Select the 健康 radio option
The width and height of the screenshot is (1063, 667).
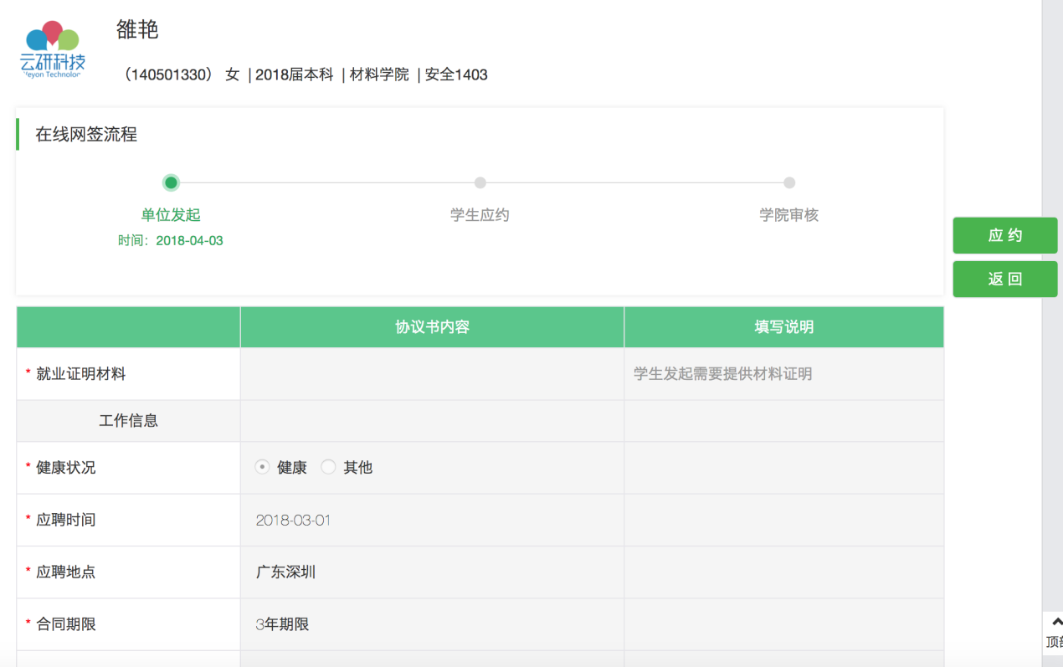[262, 467]
